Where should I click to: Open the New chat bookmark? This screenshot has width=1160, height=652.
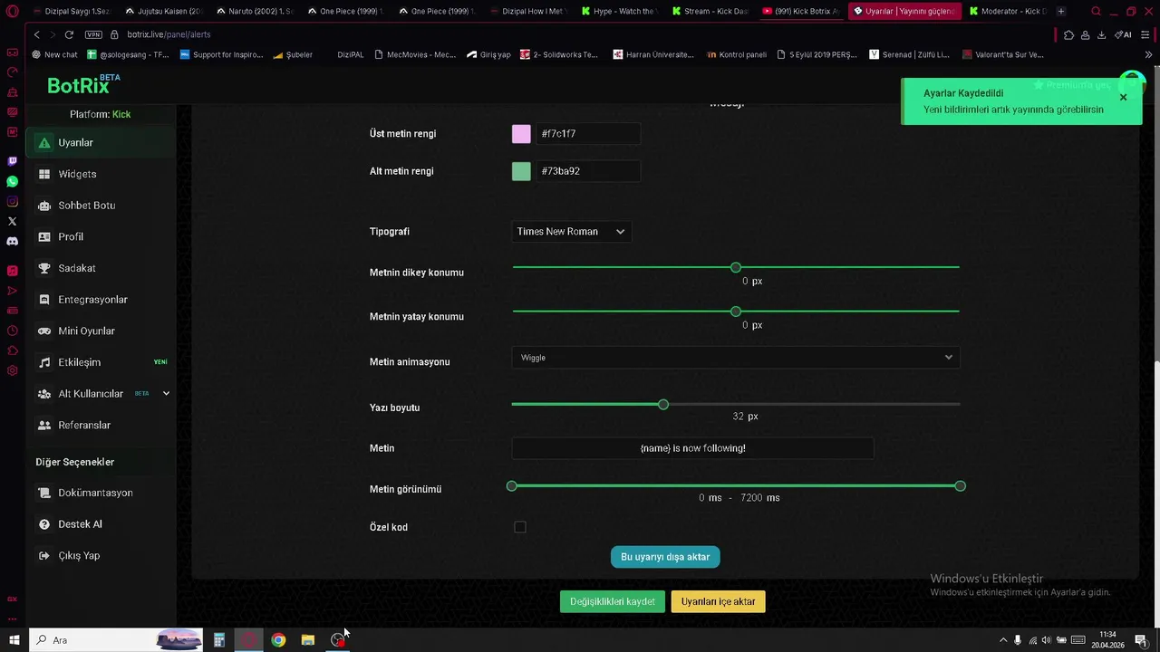point(54,54)
